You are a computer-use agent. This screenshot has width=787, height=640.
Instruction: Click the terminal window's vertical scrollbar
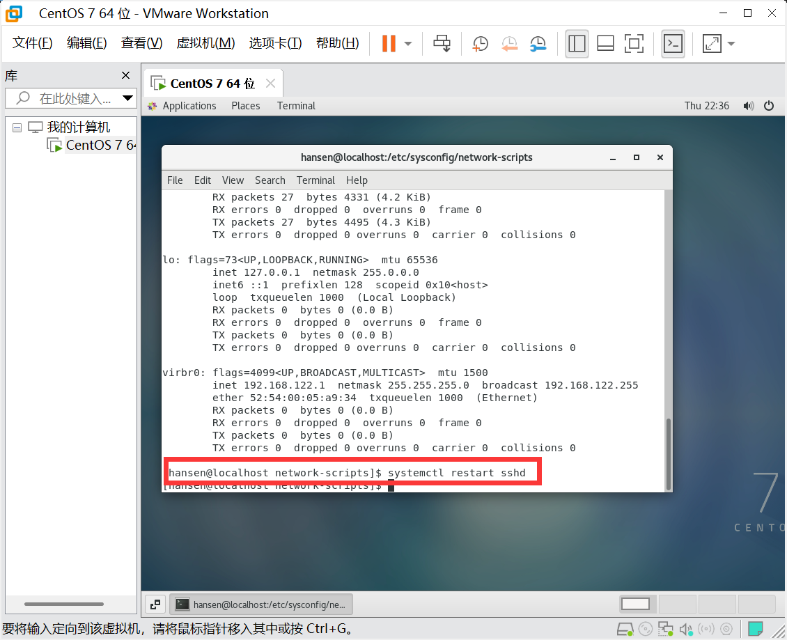668,454
